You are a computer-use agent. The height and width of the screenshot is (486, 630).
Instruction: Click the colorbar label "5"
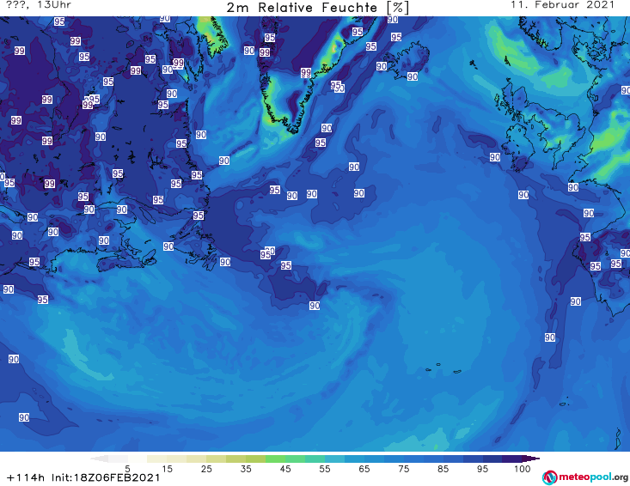pyautogui.click(x=127, y=469)
